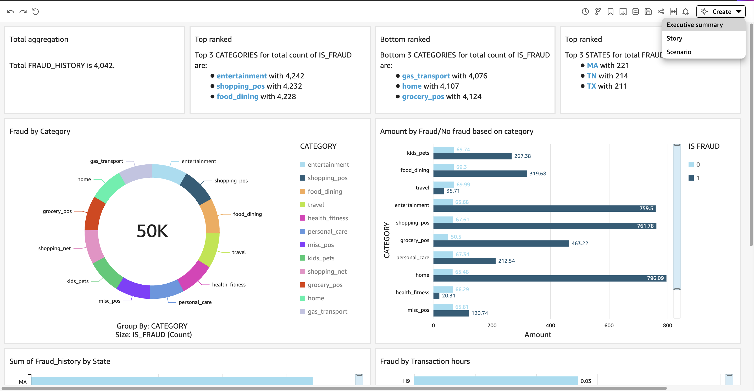Click the undo arrow icon
The image size is (754, 391).
tap(10, 12)
